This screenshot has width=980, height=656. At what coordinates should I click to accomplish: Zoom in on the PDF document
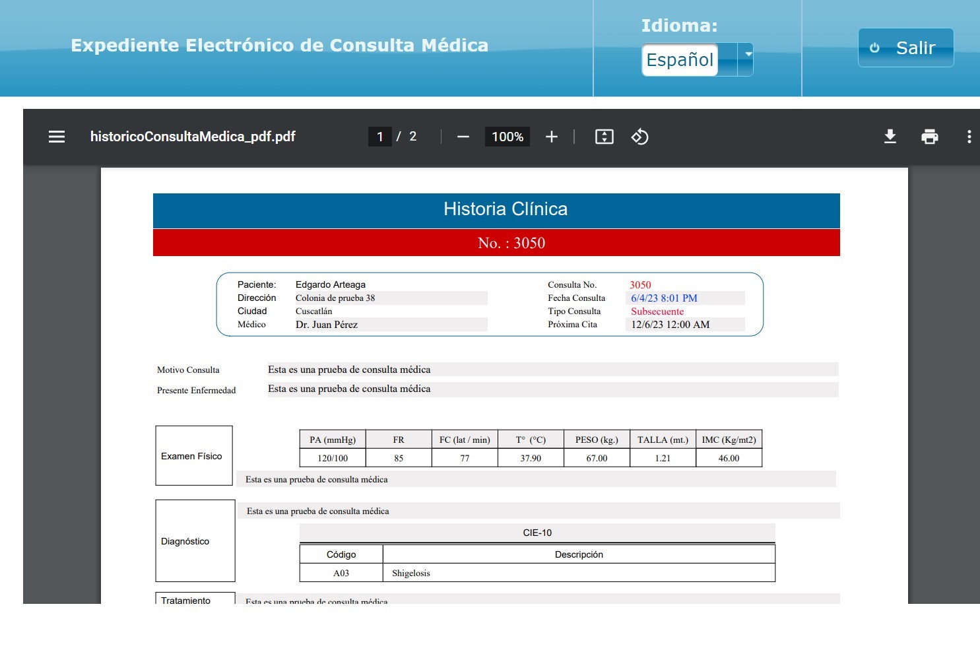coord(552,137)
